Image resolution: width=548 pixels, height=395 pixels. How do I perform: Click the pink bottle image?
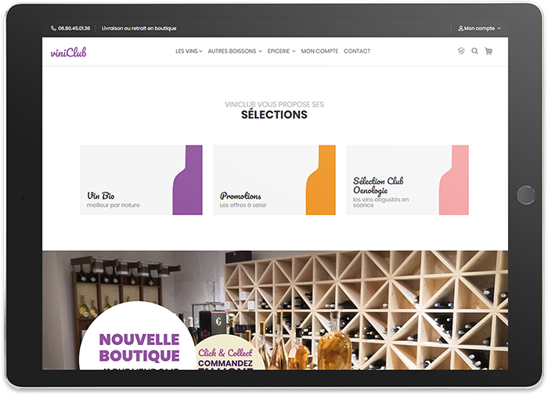click(454, 180)
